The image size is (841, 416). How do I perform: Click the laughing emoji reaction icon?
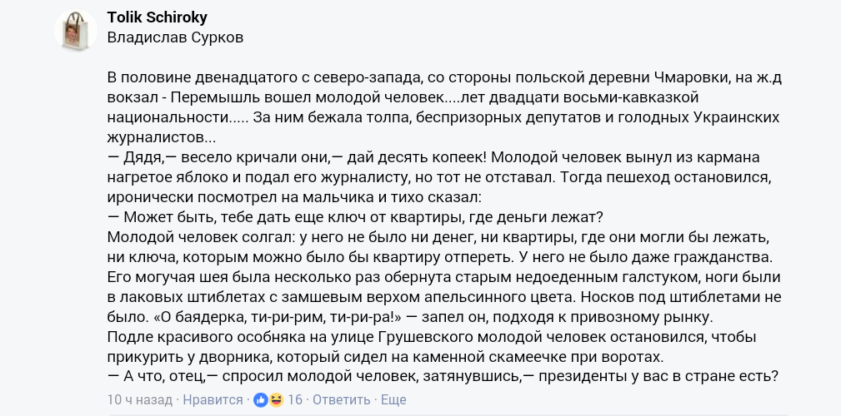coord(276,400)
